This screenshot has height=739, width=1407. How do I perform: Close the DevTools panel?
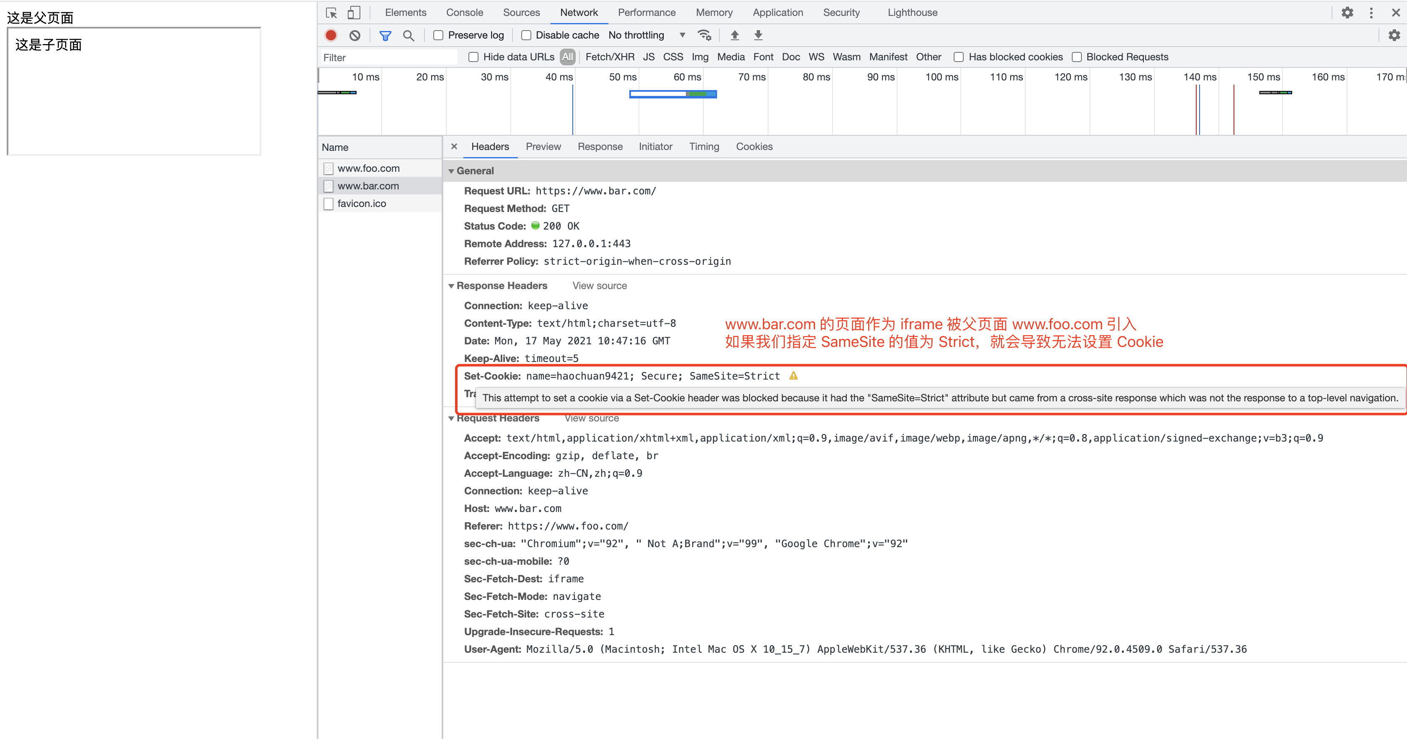click(1396, 13)
